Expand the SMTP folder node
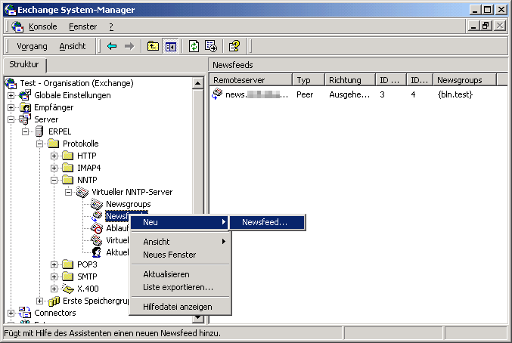 (x=54, y=277)
